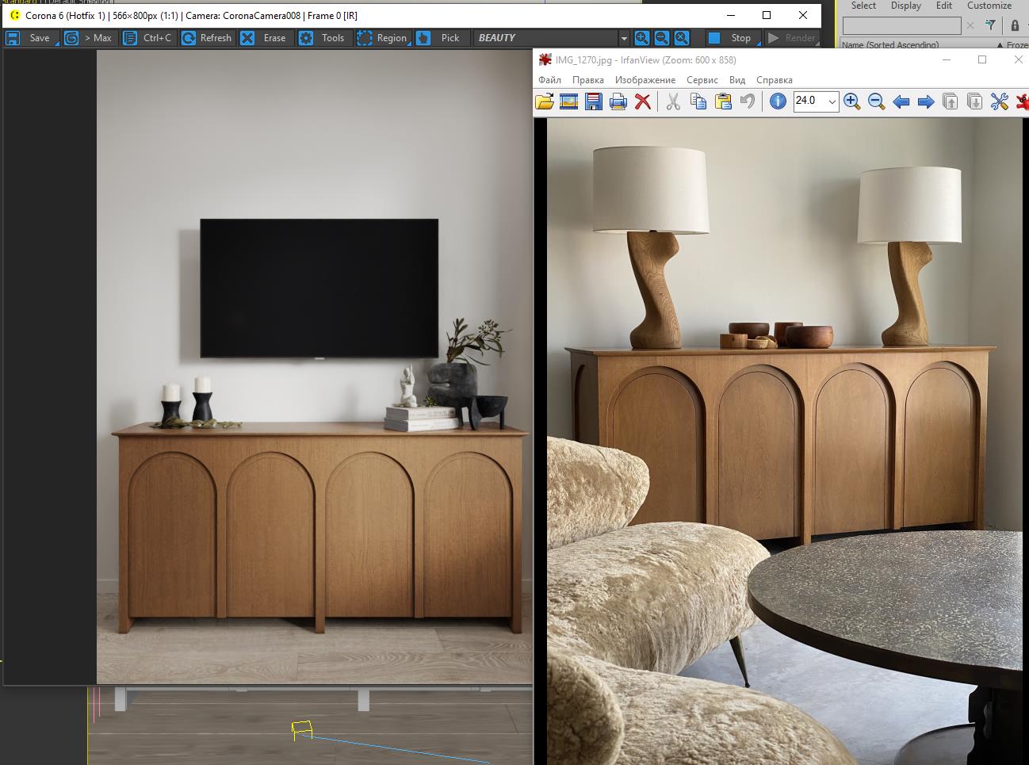Click the Pick hand icon in Corona
The image size is (1029, 765).
coord(423,38)
